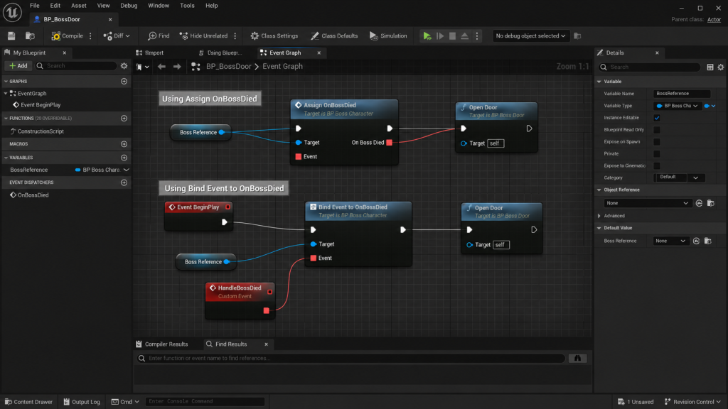Add new event dispatcher plus icon

pyautogui.click(x=124, y=182)
